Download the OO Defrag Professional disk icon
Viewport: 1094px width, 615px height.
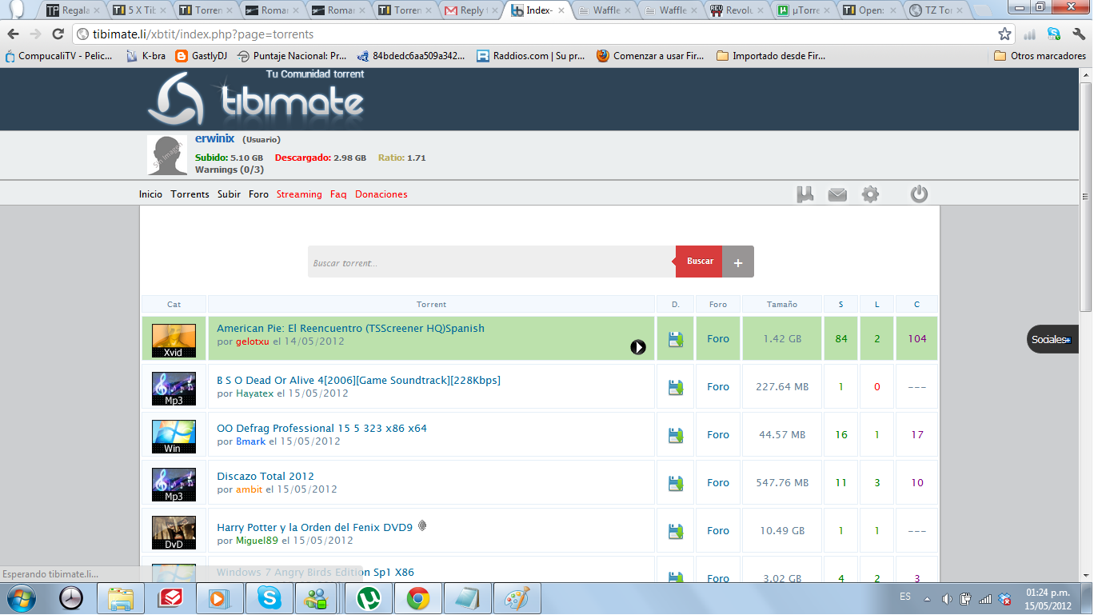(676, 435)
